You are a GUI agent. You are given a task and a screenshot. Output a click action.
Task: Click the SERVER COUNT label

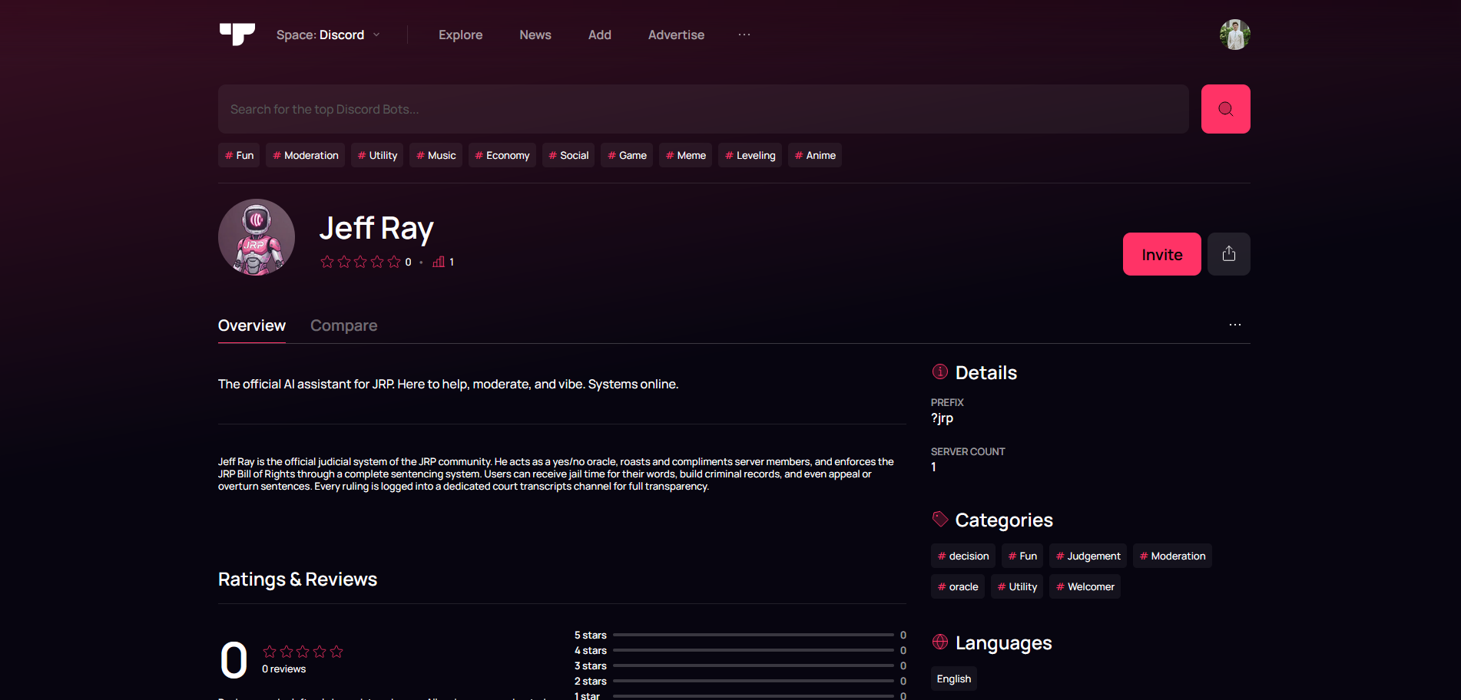pyautogui.click(x=968, y=451)
